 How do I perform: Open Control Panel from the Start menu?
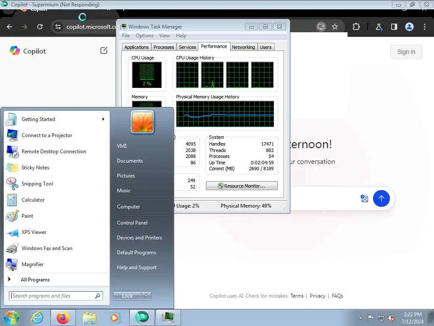[132, 223]
